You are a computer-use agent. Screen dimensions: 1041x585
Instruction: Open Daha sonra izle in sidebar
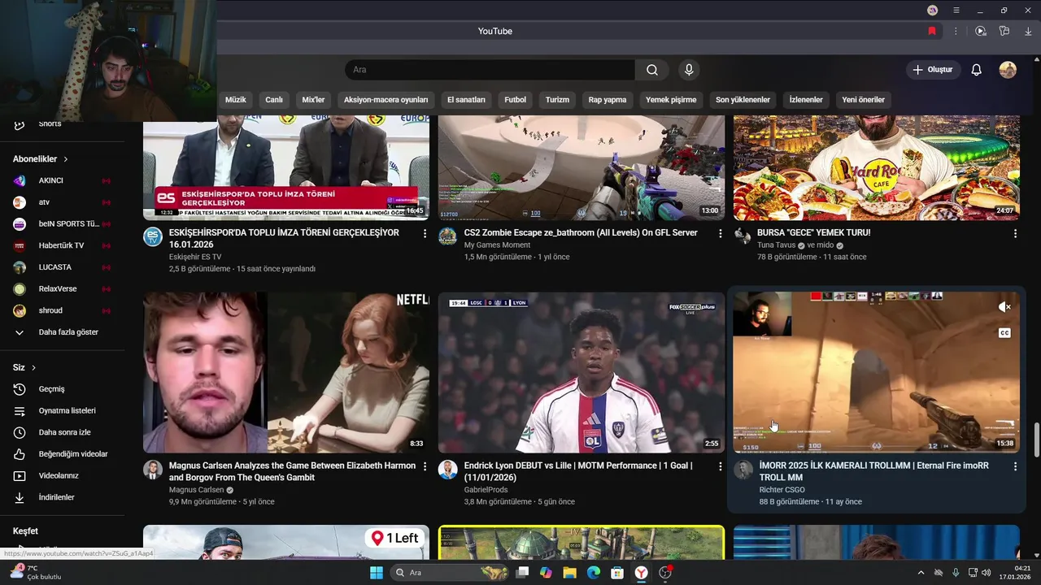click(x=63, y=432)
